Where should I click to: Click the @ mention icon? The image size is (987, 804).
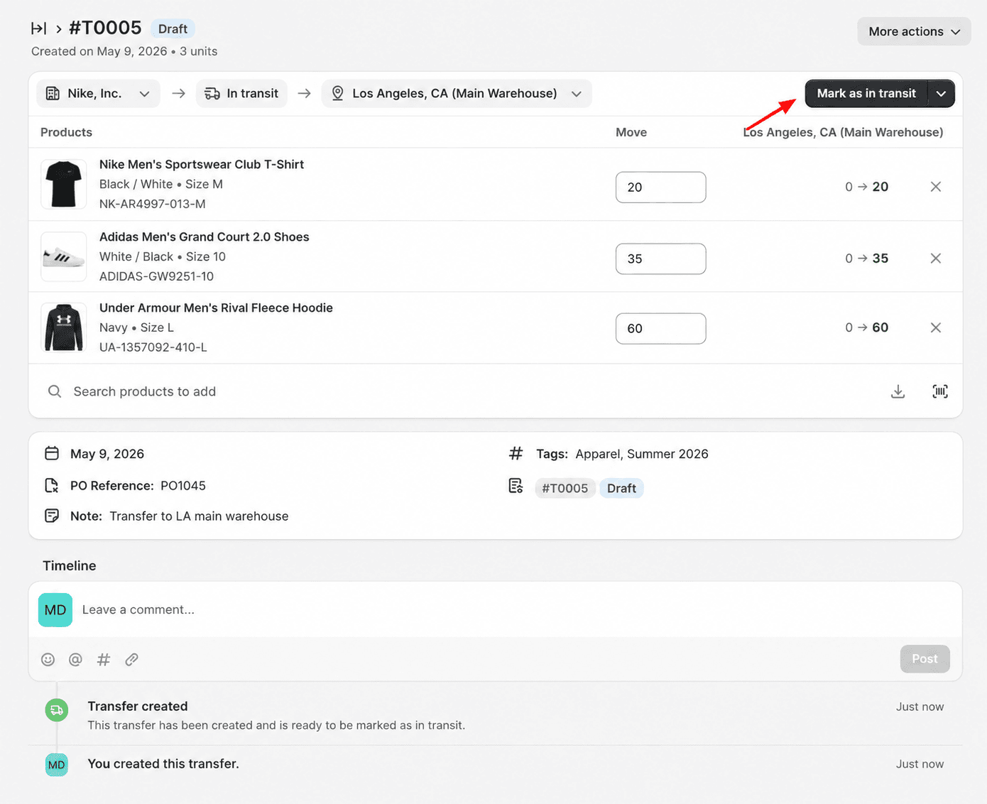tap(75, 659)
